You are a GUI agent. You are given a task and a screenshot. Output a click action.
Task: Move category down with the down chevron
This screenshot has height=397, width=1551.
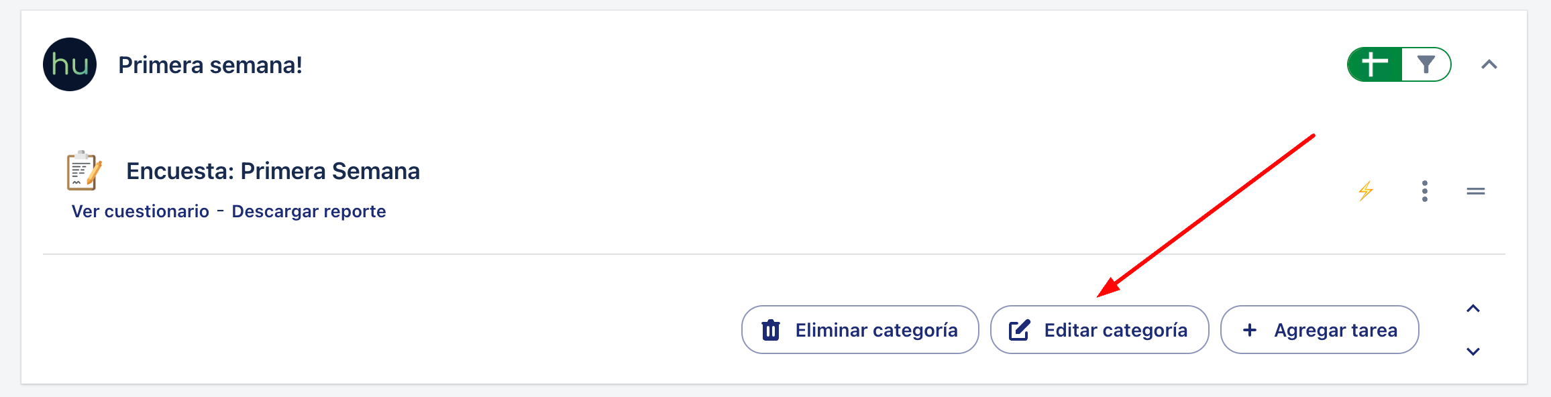point(1473,351)
